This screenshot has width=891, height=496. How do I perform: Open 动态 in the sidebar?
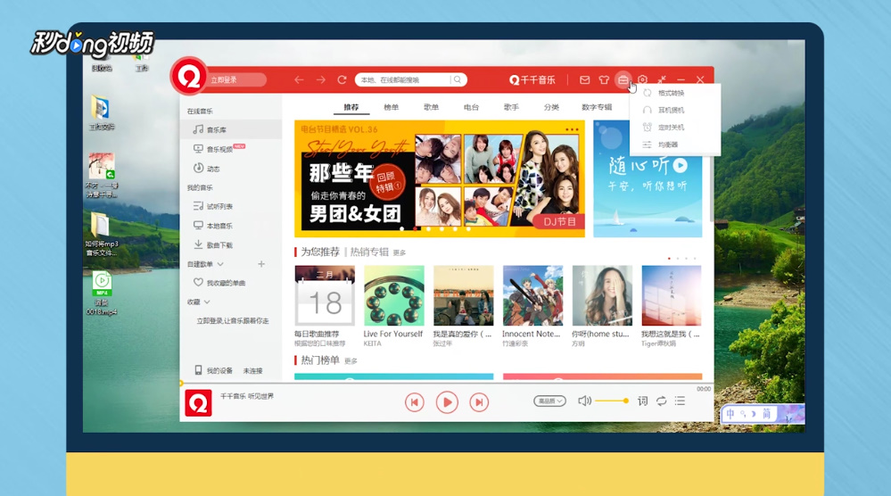point(207,169)
